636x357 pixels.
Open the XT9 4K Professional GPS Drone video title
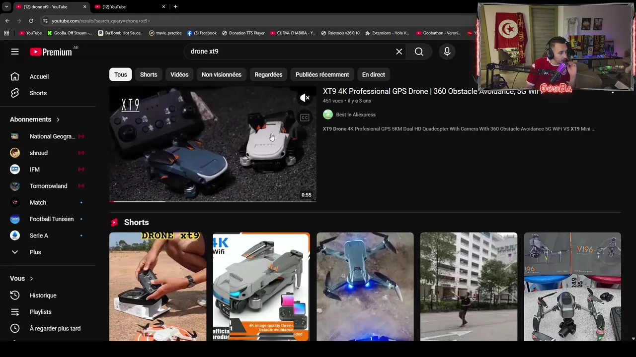point(432,92)
